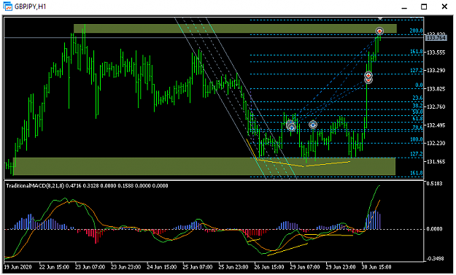Click the 132.230 price scale value

click(x=436, y=143)
